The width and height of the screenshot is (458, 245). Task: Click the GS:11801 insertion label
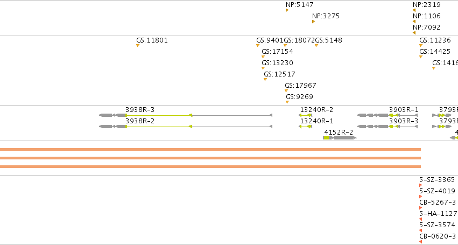(152, 40)
